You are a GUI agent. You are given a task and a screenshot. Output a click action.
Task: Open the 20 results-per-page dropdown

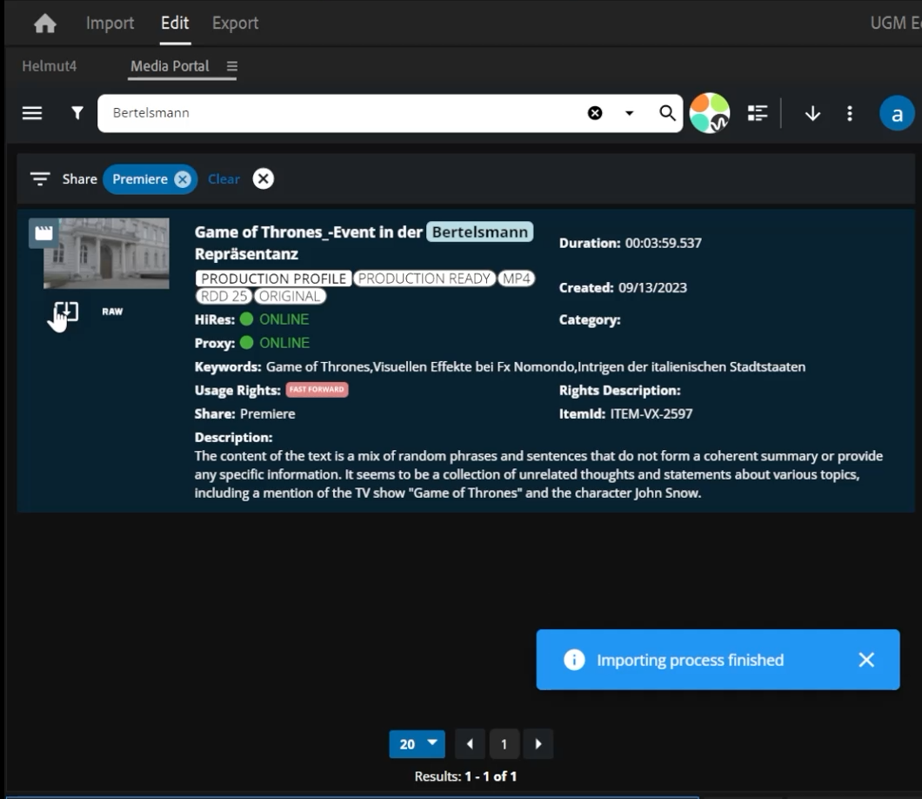(417, 744)
